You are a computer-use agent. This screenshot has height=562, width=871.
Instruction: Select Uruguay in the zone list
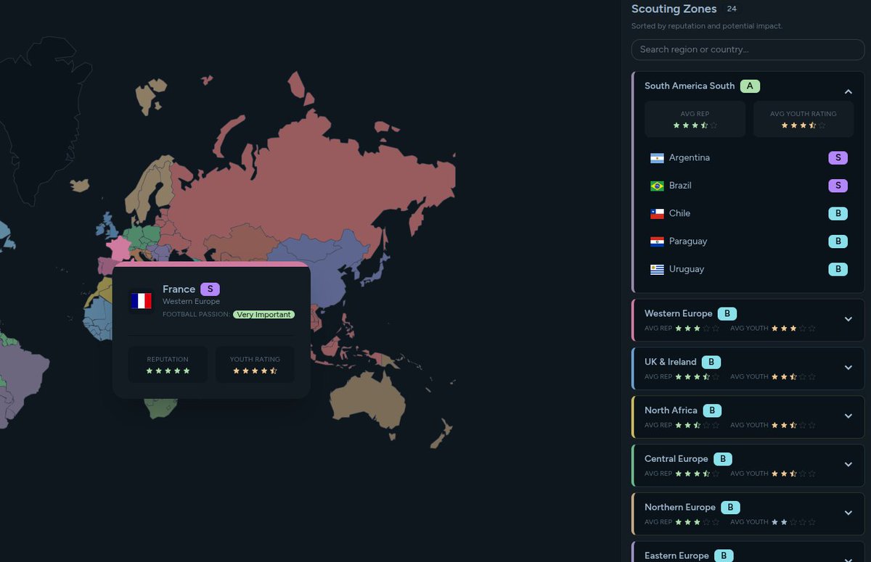point(748,269)
